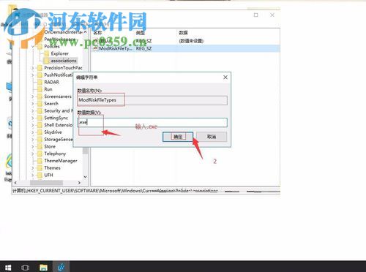This screenshot has height=272, width=366.
Task: Expand the Store key
Action: click(x=33, y=146)
